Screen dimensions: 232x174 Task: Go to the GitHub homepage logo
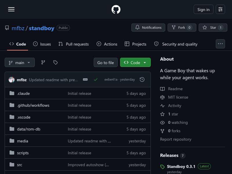116,10
